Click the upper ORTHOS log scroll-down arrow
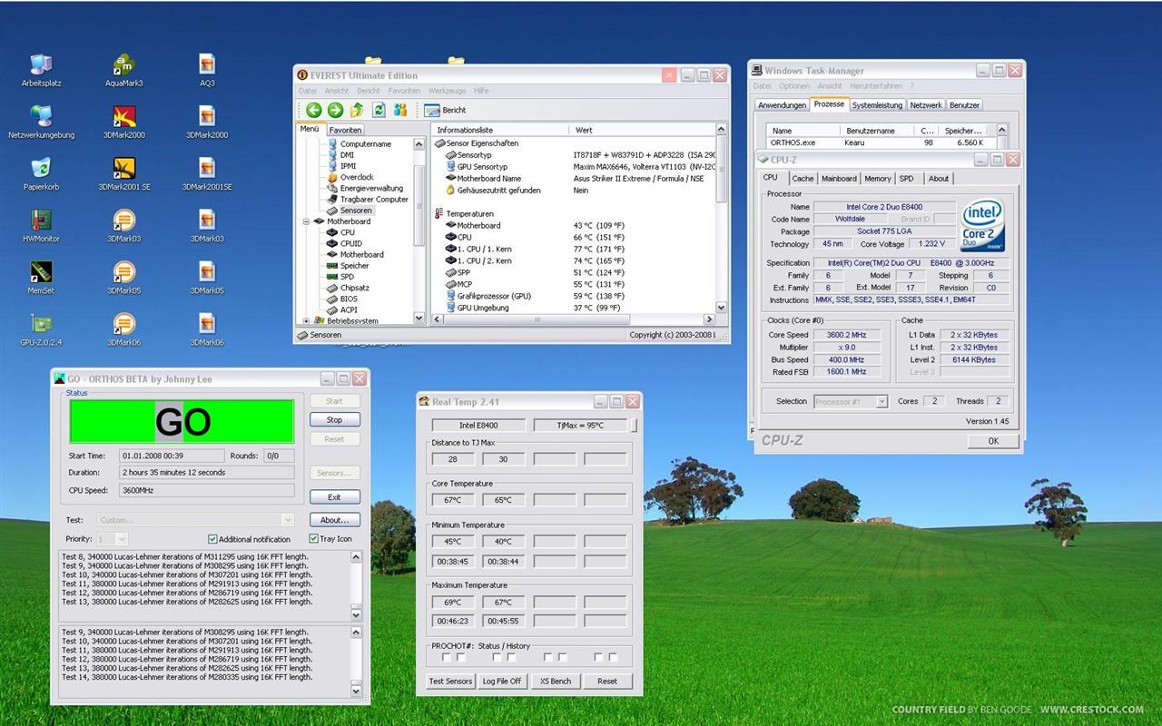The width and height of the screenshot is (1162, 726). (x=356, y=614)
